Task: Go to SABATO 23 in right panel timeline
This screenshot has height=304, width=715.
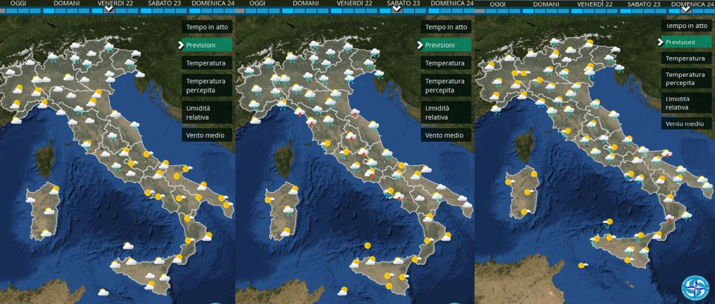Action: click(x=643, y=4)
